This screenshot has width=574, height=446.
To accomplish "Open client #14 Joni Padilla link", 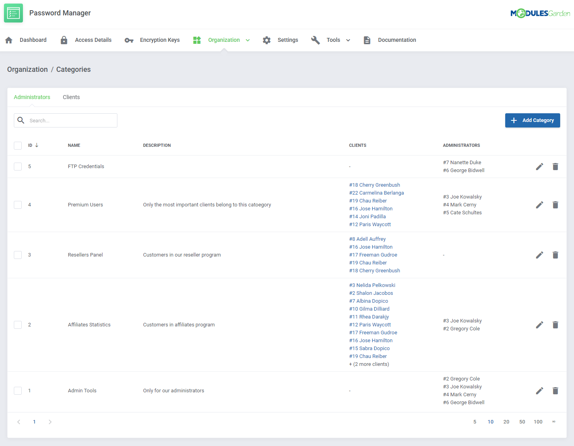I will coord(367,217).
